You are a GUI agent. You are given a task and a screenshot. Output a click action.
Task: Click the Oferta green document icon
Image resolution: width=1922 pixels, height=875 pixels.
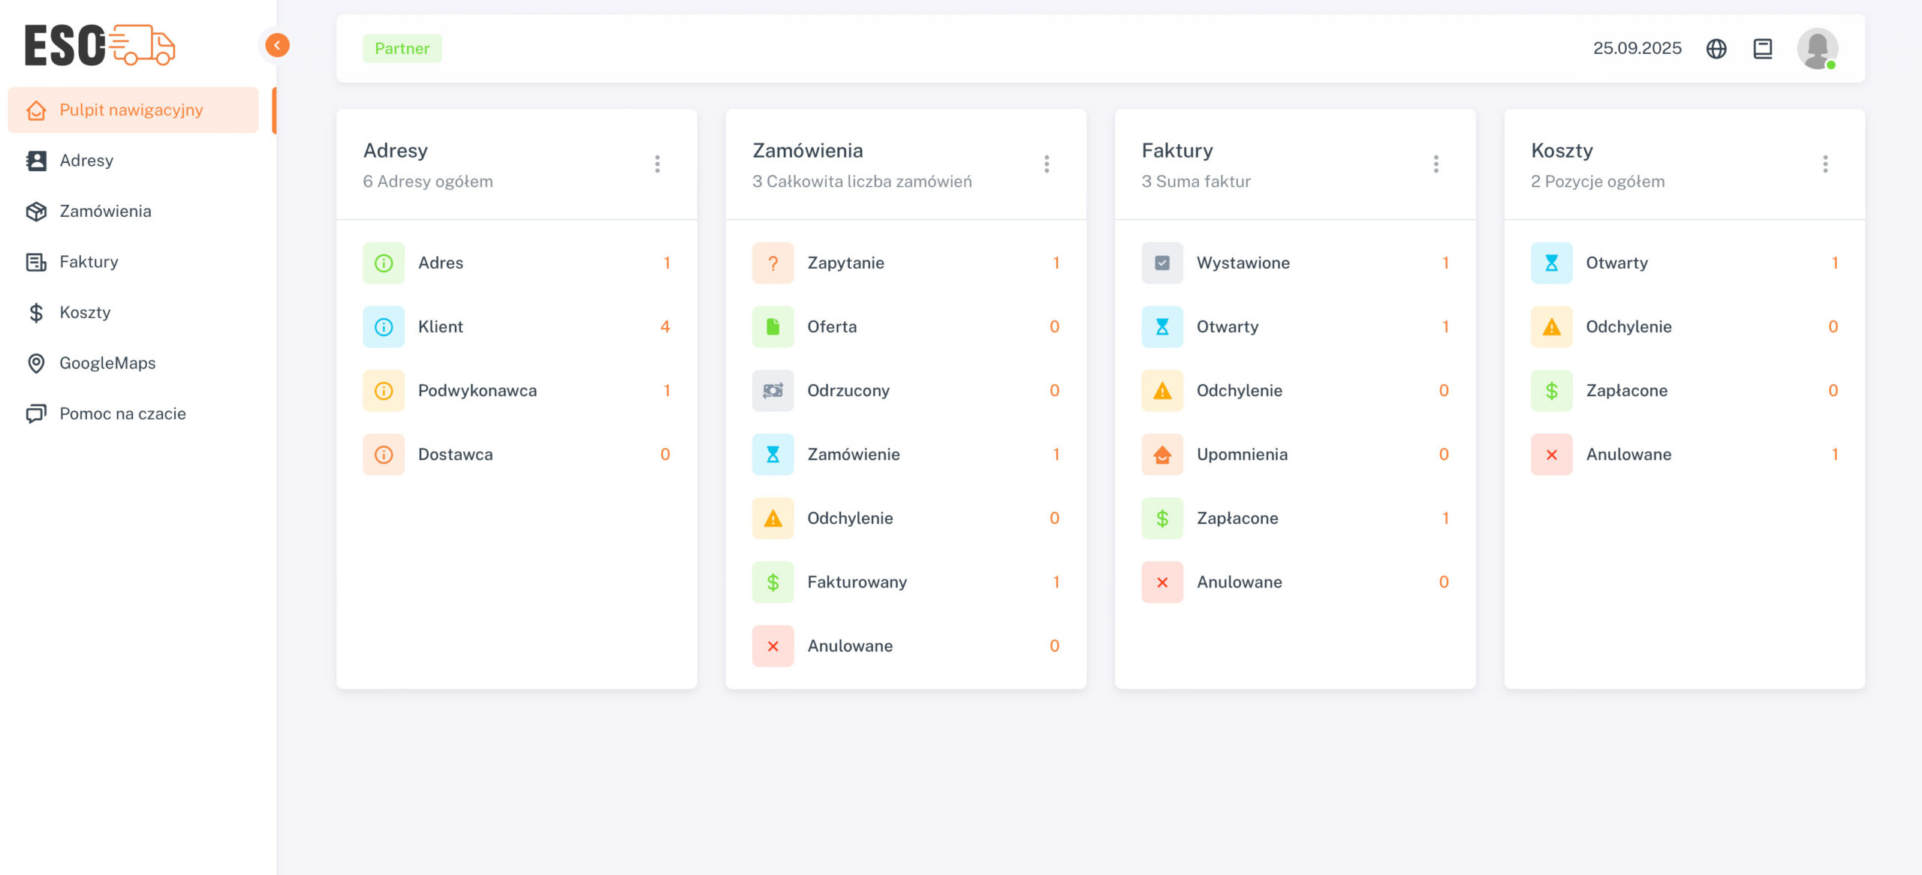pos(773,326)
